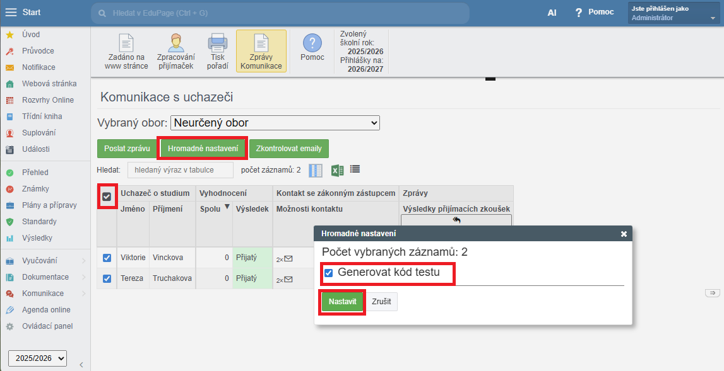Open Třídní kniha from the sidebar
The width and height of the screenshot is (724, 371).
(x=42, y=117)
